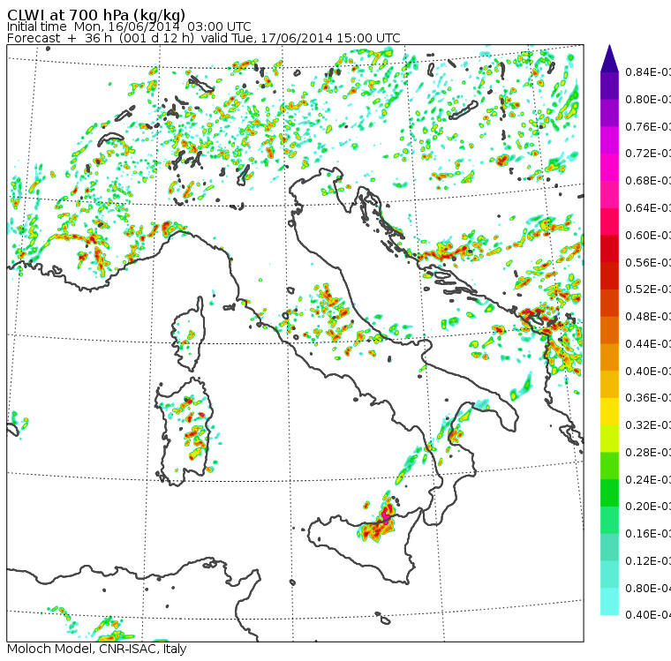671x661 pixels.
Task: Select the 0.20E-03 colorbar label
Action: pos(648,507)
